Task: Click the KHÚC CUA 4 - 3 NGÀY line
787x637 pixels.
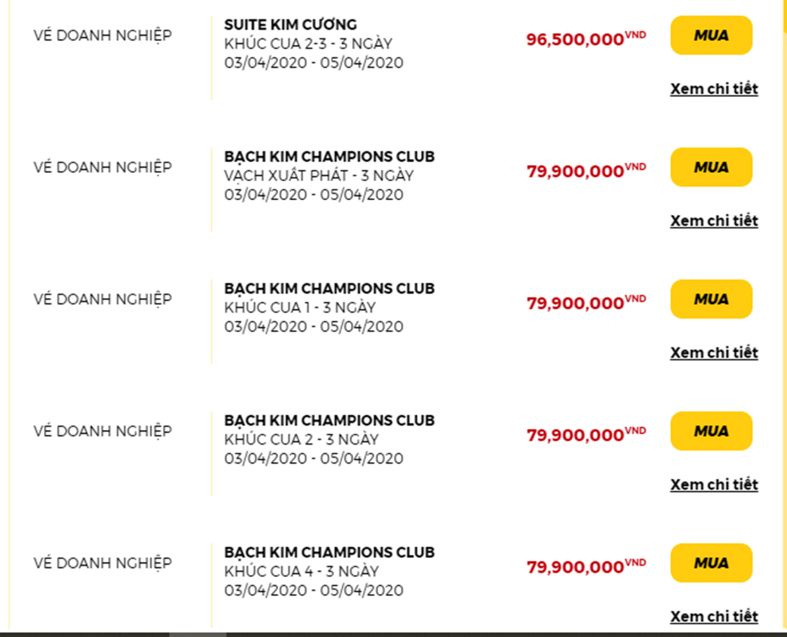Action: pos(301,571)
